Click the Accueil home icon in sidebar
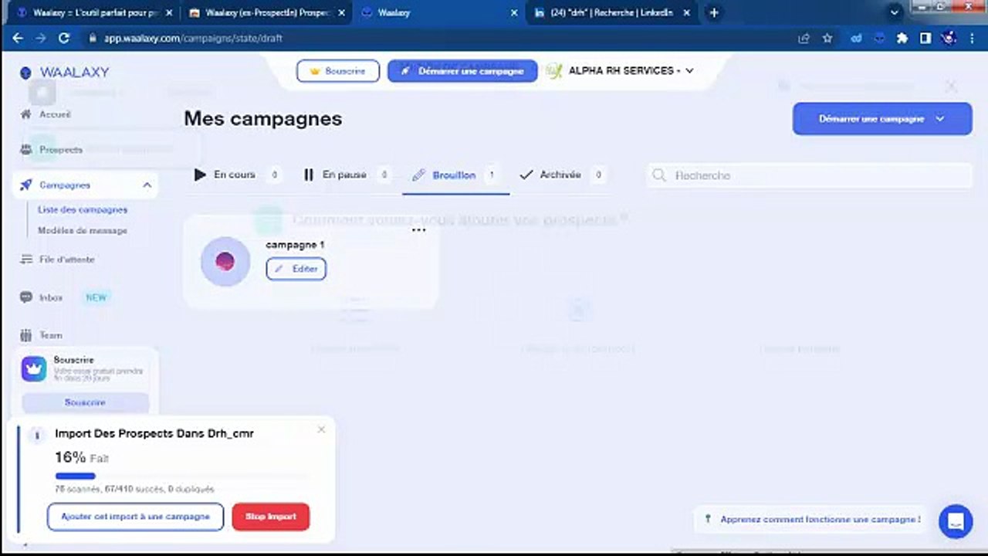Image resolution: width=988 pixels, height=556 pixels. click(26, 114)
